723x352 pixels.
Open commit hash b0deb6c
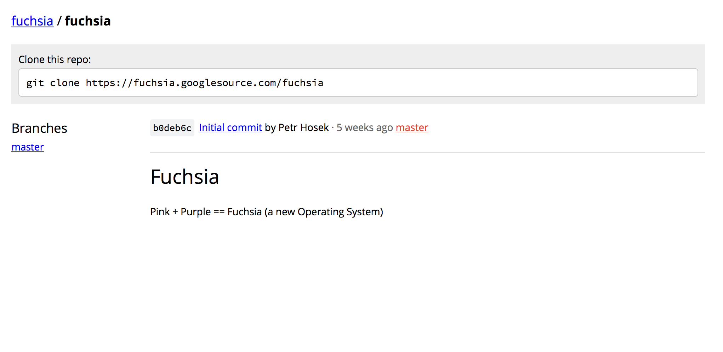tap(172, 128)
